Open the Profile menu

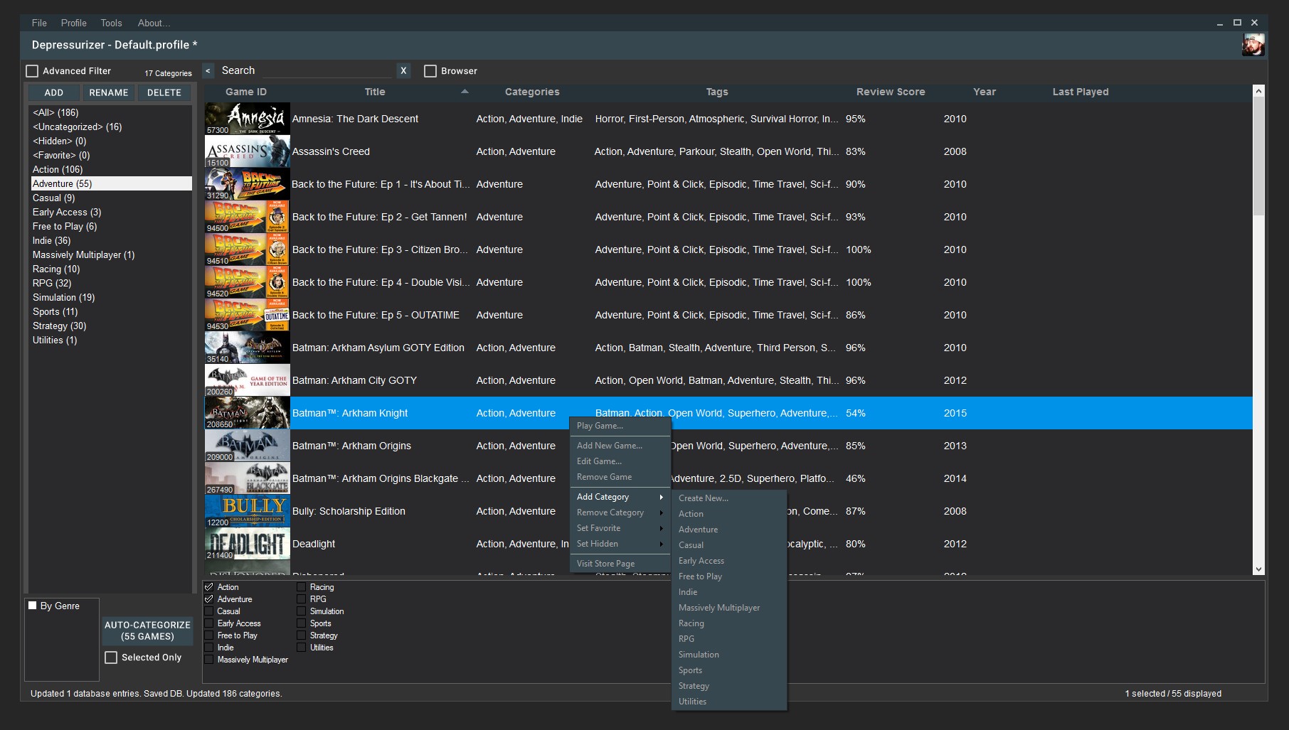pyautogui.click(x=73, y=23)
